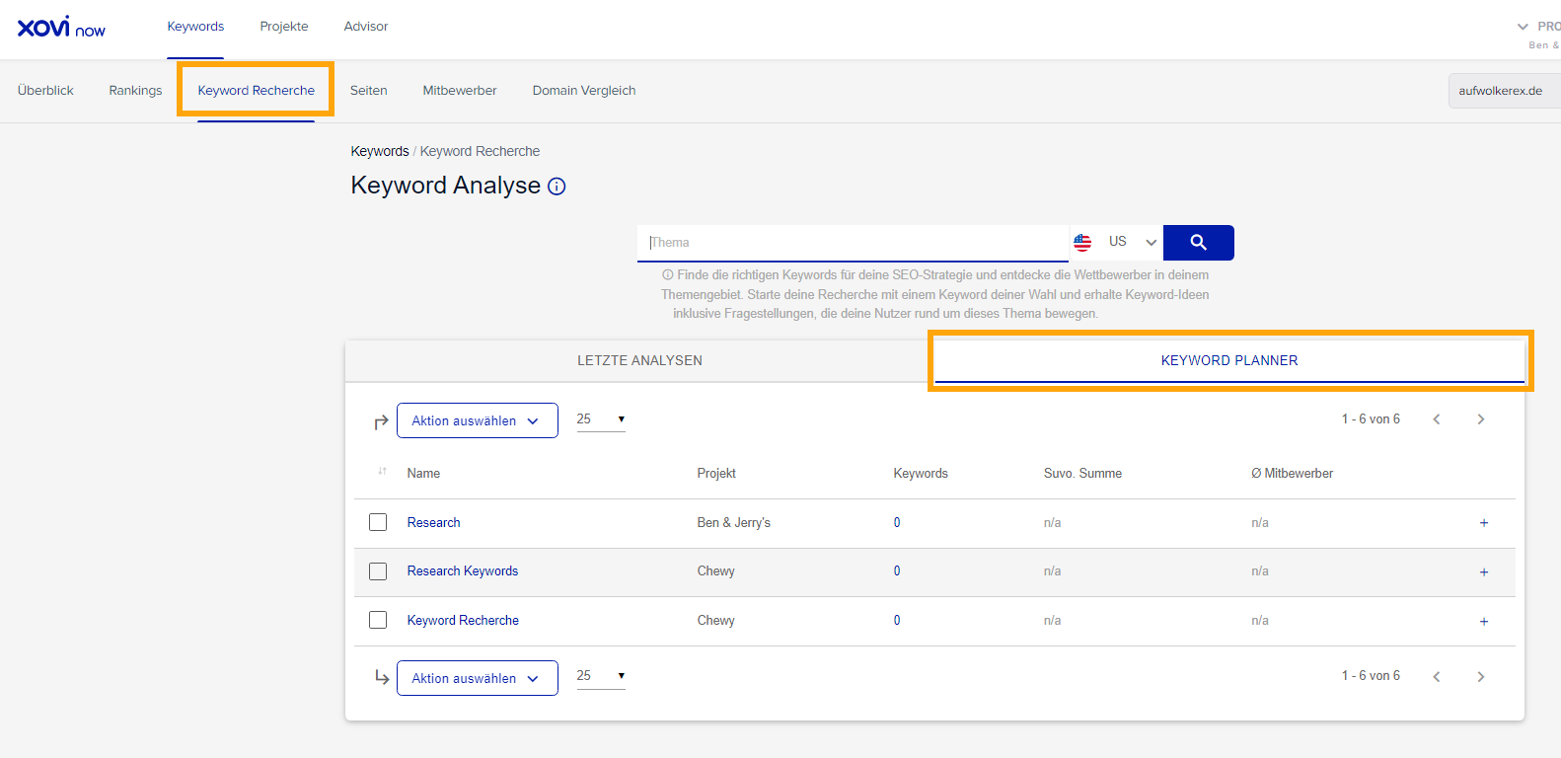1561x758 pixels.
Task: Click the Keywords breadcrumb link
Action: [380, 151]
